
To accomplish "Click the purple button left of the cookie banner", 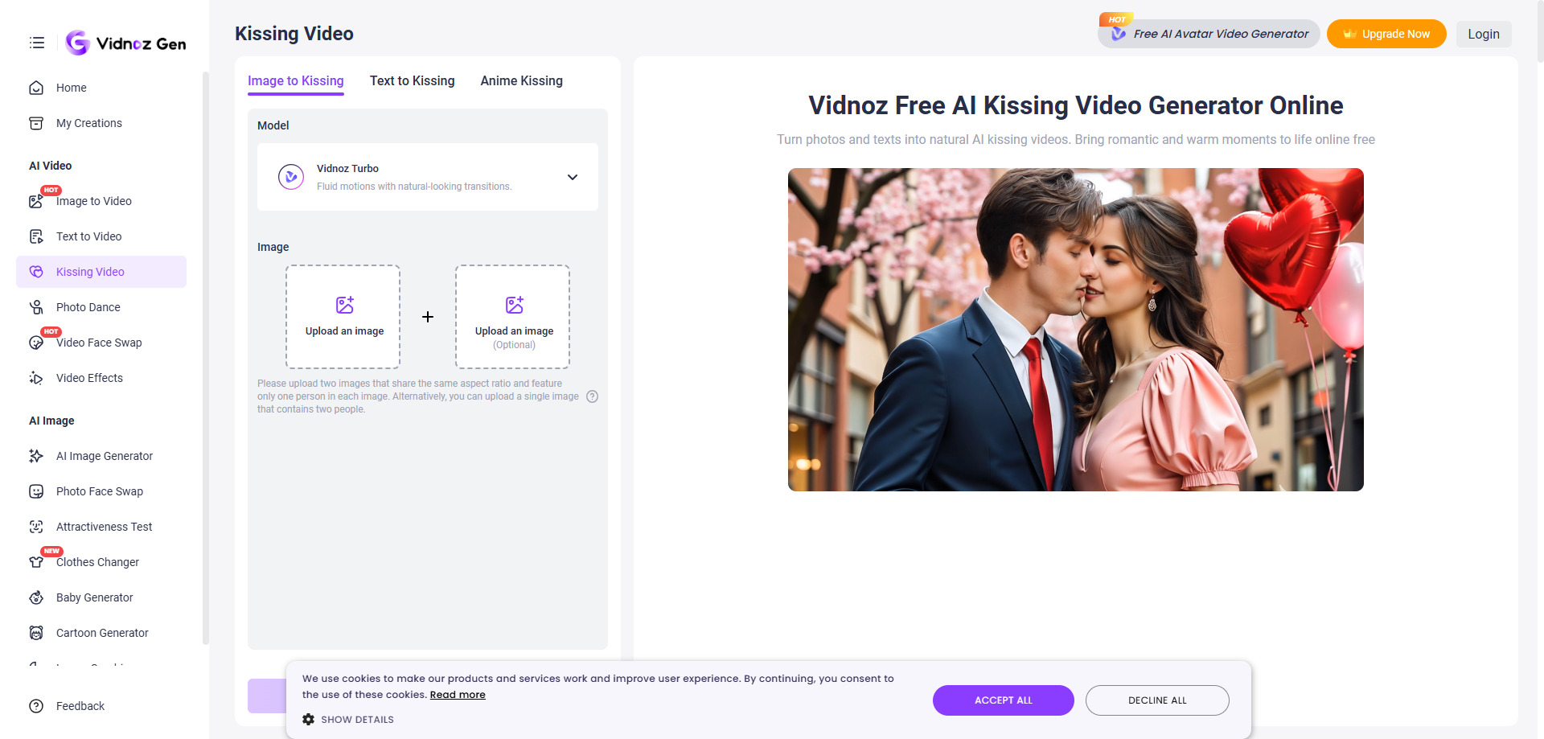I will coord(267,696).
